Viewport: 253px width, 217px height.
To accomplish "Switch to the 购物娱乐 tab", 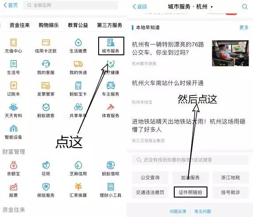I will point(49,25).
